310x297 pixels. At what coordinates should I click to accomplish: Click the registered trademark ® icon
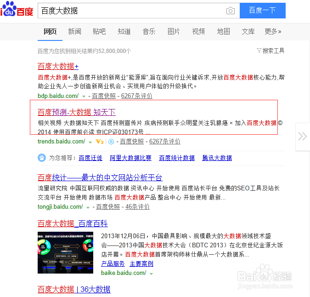(111, 142)
